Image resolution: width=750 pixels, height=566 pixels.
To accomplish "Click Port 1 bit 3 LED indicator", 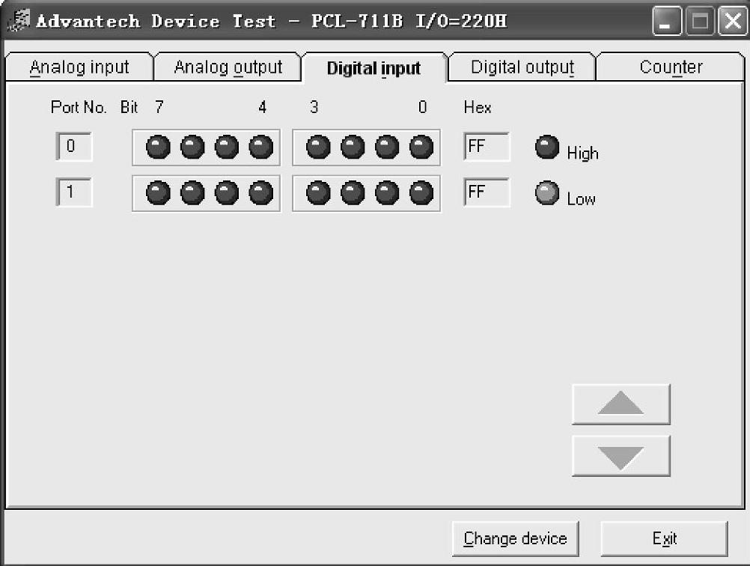I will coord(318,193).
